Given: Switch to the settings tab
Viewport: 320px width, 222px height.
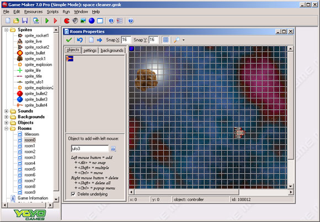Looking at the screenshot, I should 90,50.
